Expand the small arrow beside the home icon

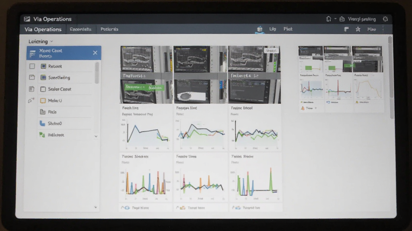coord(335,19)
